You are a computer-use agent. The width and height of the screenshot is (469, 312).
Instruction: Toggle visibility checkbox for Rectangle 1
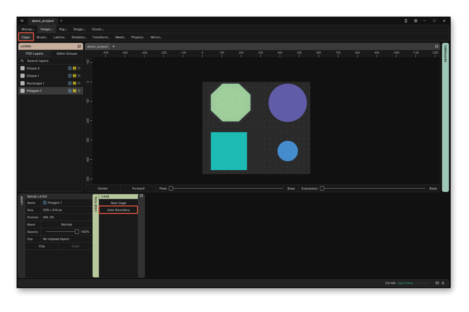23,83
